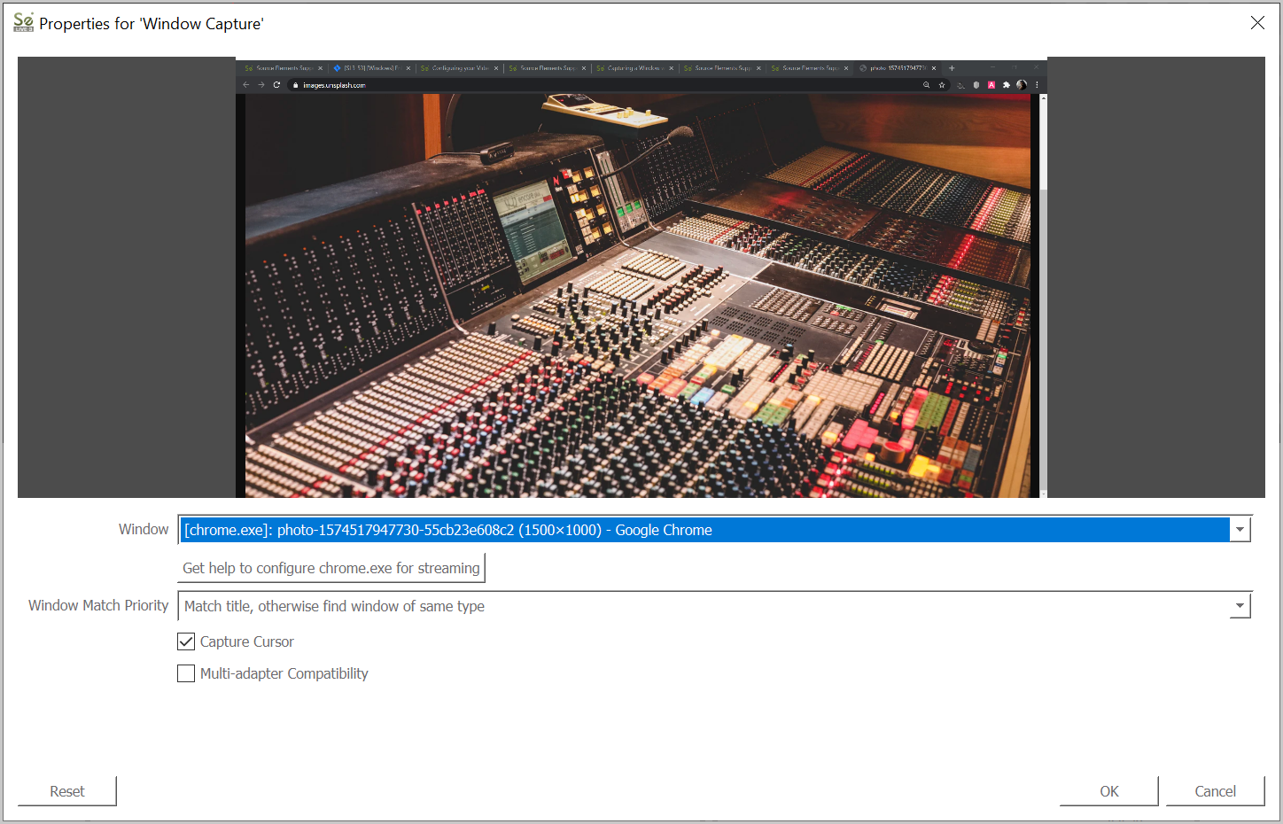
Task: Open the three-dot Chrome menu in the preview
Action: tap(1037, 85)
